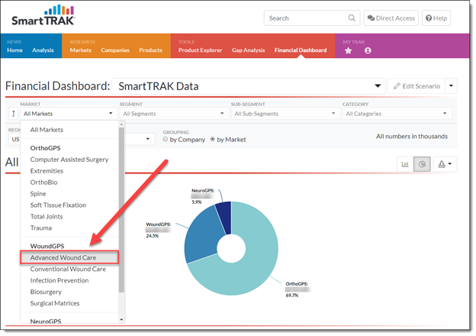Image resolution: width=476 pixels, height=336 pixels.
Task: Open the arrow next to Edit Scenario
Action: 451,86
